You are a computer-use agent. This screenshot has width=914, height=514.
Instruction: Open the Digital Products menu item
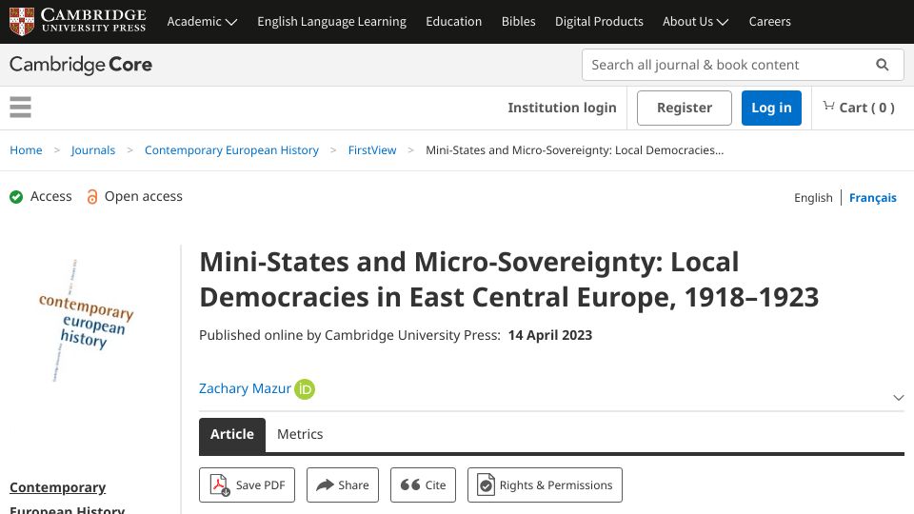599,22
